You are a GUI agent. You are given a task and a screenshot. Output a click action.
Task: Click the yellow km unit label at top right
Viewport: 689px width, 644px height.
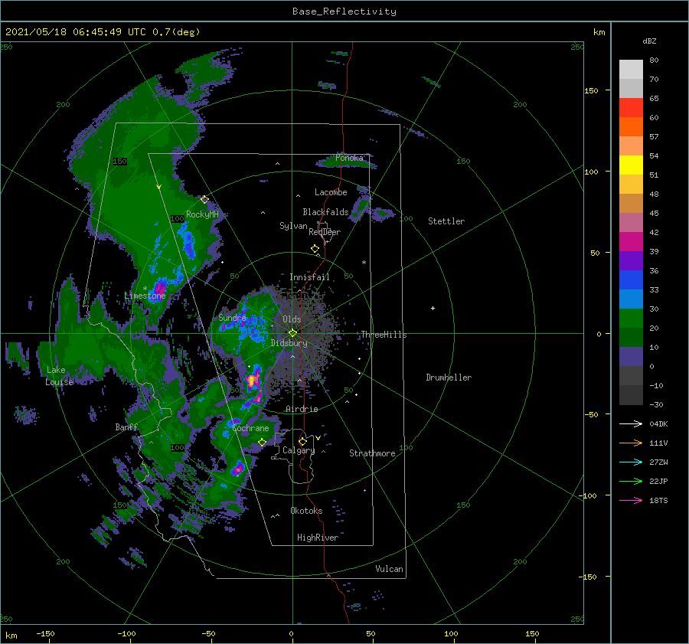[599, 32]
